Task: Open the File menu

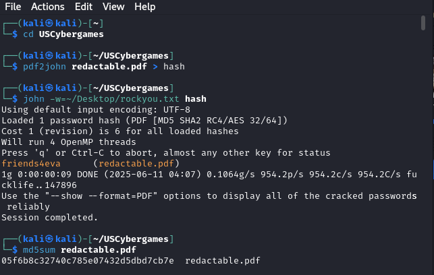Action: 13,7
